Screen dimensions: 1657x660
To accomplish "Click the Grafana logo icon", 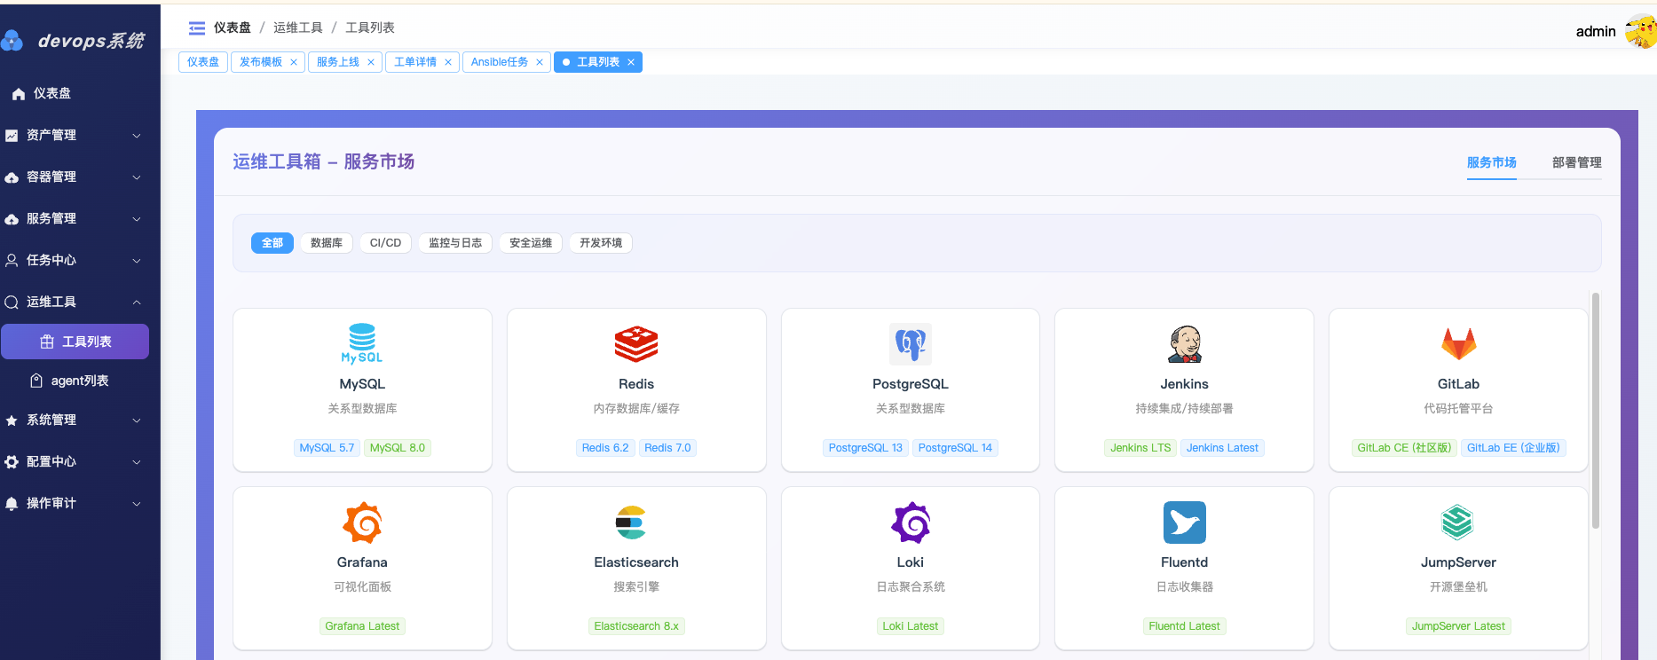I will (362, 522).
